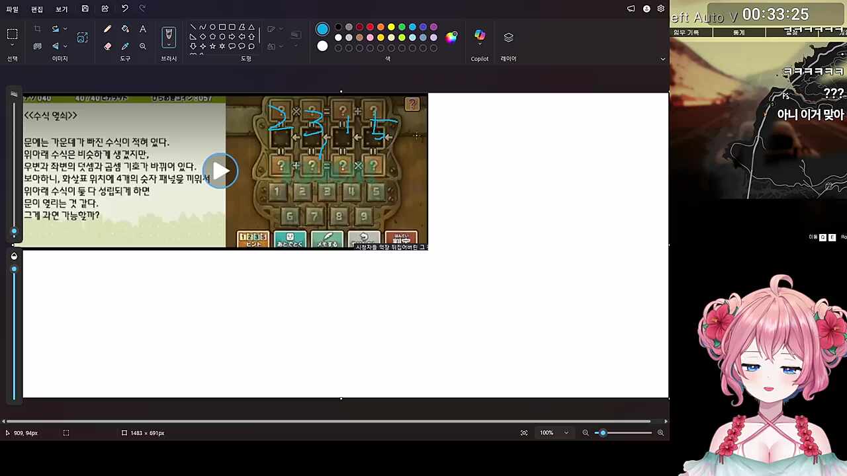Click the 임무 기록 tab in the game overlay
This screenshot has width=847, height=476.
pyautogui.click(x=686, y=32)
